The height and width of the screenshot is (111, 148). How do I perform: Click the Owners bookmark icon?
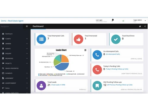(3, 44)
